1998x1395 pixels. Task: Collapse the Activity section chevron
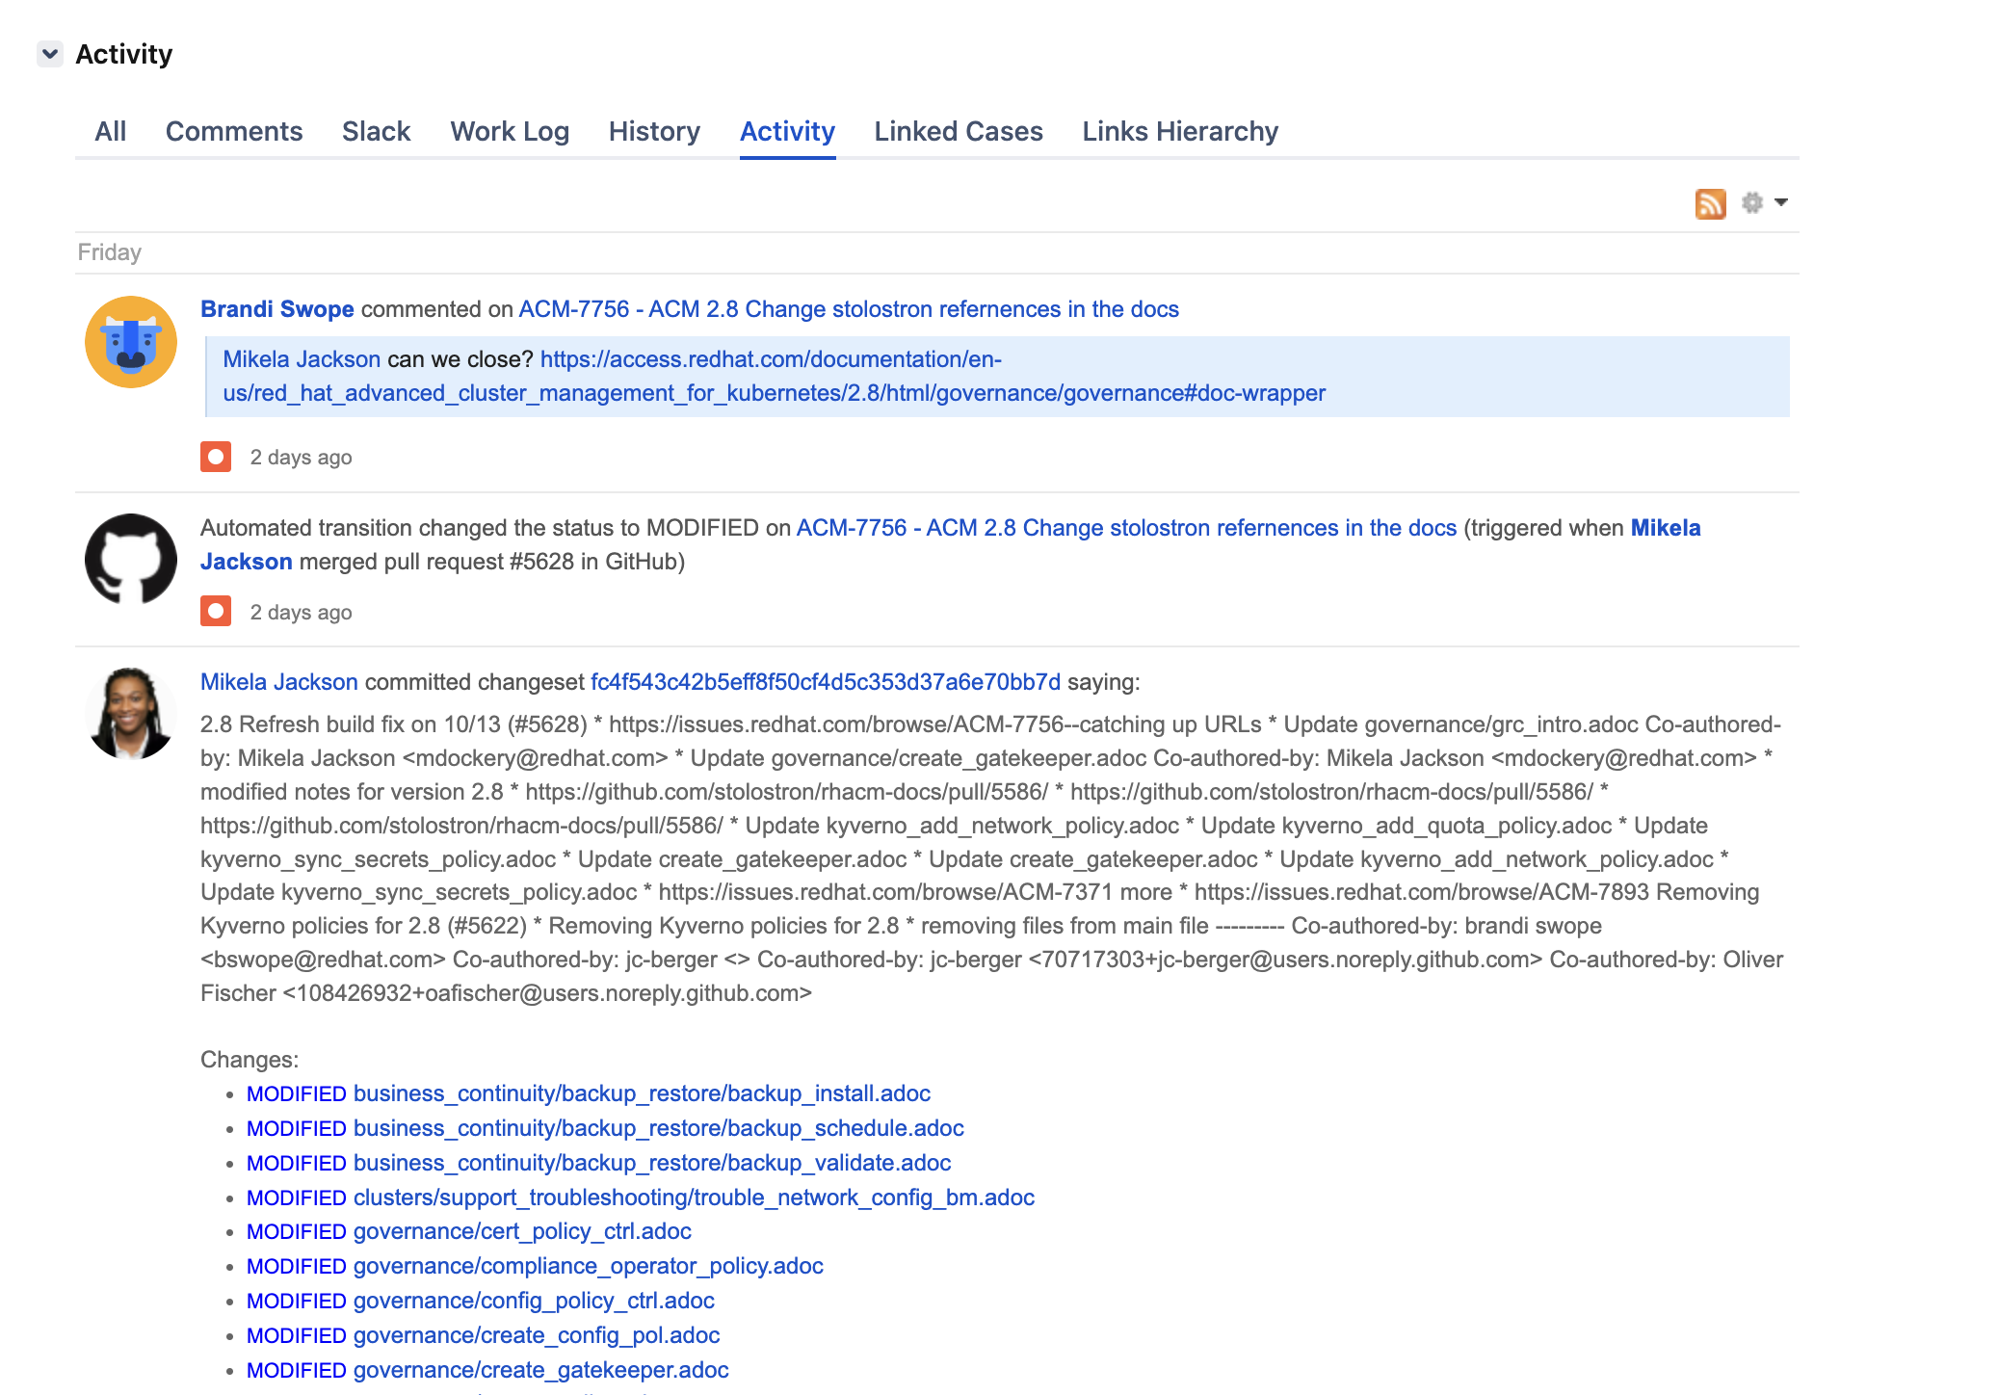pyautogui.click(x=50, y=54)
